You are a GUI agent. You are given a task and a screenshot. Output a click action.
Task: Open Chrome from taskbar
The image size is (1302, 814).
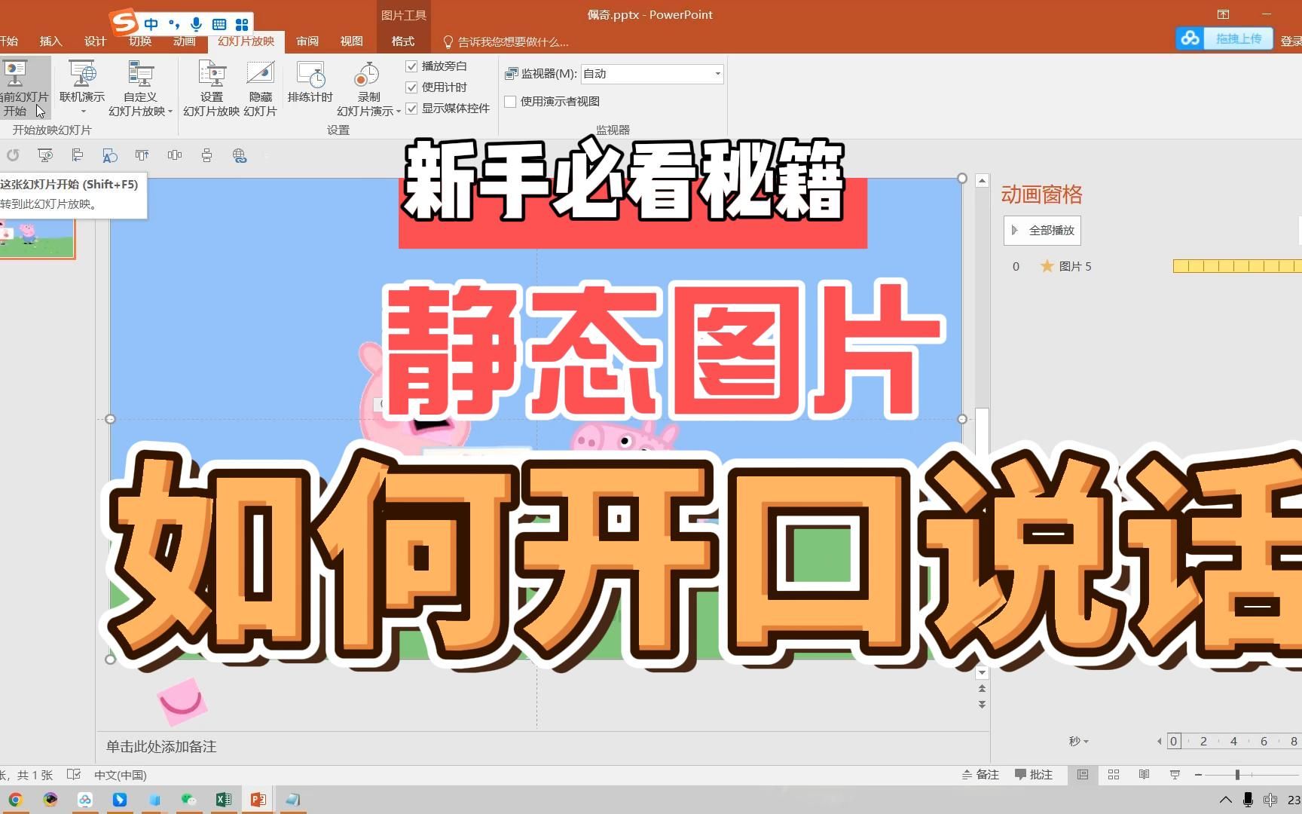click(x=15, y=800)
